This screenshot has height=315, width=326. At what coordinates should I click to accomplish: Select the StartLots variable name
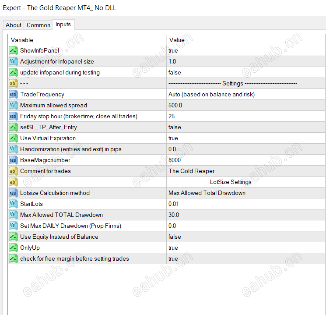click(32, 204)
